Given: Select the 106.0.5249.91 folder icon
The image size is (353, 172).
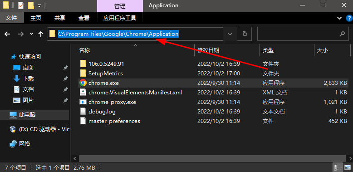Looking at the screenshot, I should 83,64.
